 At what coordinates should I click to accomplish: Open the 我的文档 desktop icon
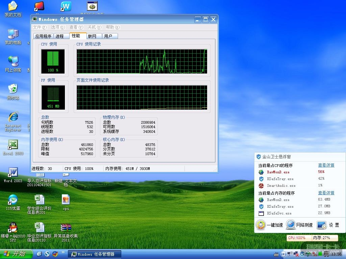pyautogui.click(x=13, y=6)
